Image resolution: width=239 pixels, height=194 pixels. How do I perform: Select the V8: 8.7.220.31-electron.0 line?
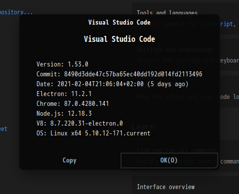80,124
